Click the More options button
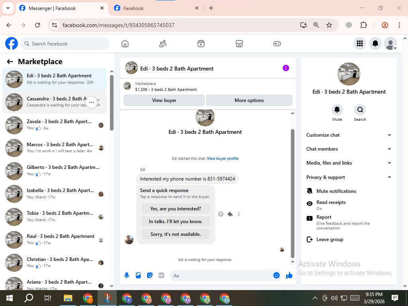The width and height of the screenshot is (408, 306). coord(249,100)
